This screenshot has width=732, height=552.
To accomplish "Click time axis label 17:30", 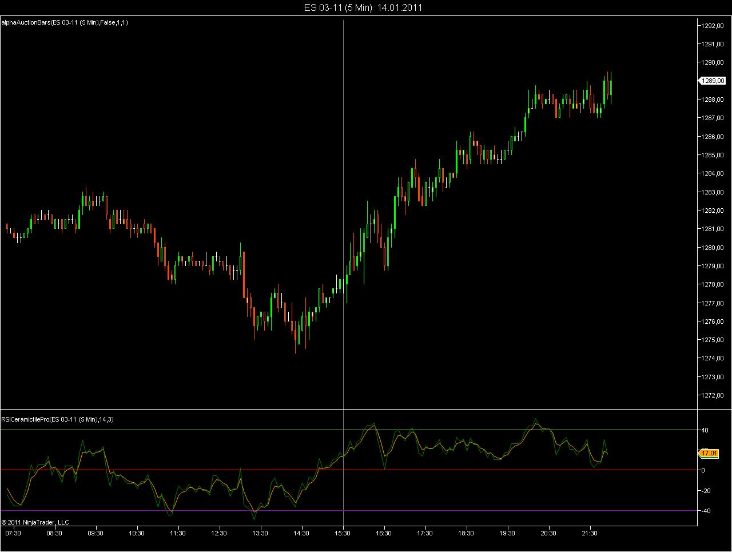I will click(425, 533).
